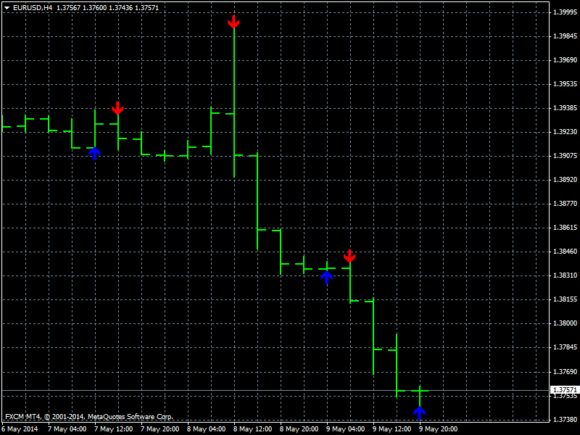Click the 1.38155 price axis label

pos(565,299)
